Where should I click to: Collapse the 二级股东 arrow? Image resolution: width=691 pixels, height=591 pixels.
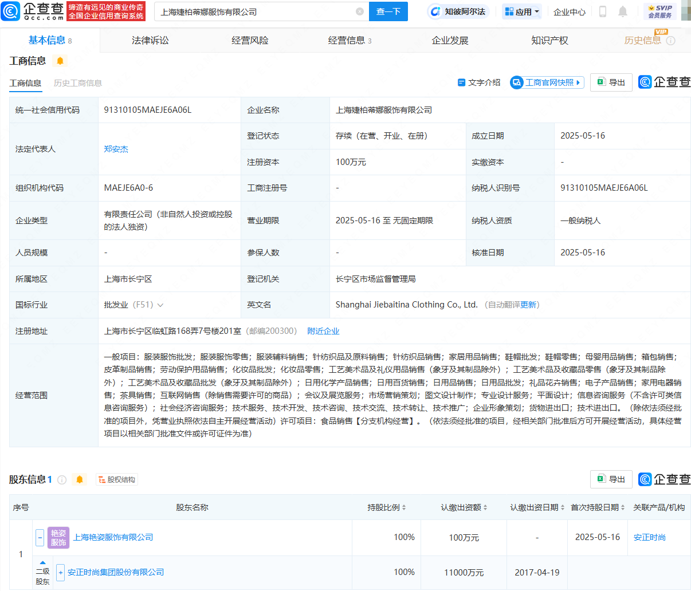(42, 562)
